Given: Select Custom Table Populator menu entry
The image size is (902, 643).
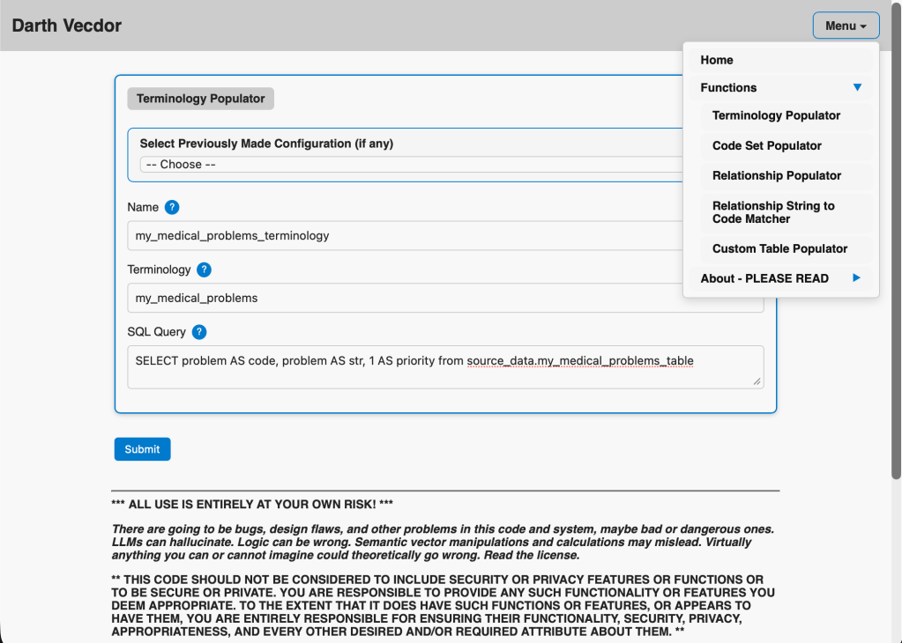Looking at the screenshot, I should (x=779, y=248).
